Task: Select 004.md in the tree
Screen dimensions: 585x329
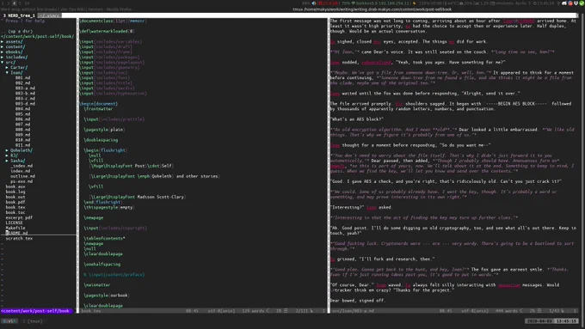Action: click(x=22, y=109)
